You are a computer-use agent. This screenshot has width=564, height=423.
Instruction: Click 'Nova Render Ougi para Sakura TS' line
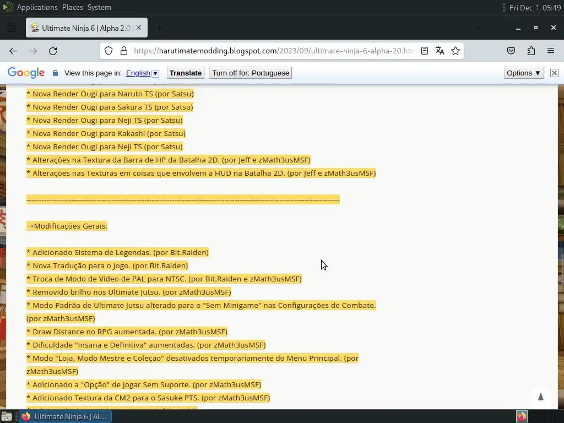(x=110, y=107)
